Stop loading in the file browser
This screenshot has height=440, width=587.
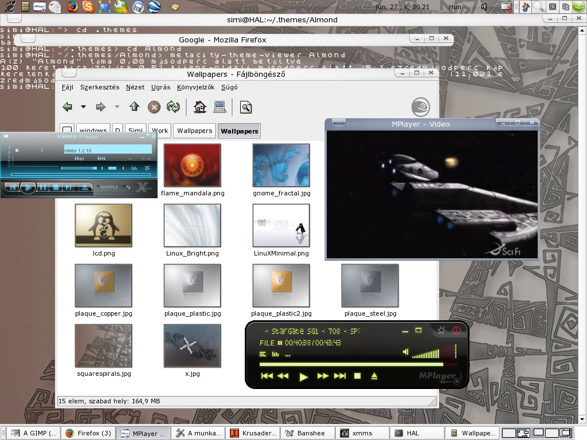point(154,107)
